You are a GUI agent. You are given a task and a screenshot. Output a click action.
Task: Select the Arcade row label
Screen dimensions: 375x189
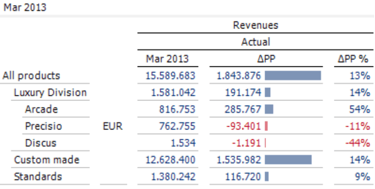[x=42, y=109]
